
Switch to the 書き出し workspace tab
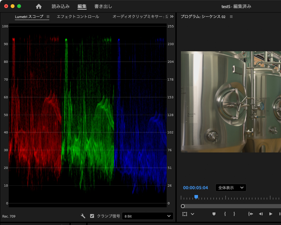tap(103, 6)
